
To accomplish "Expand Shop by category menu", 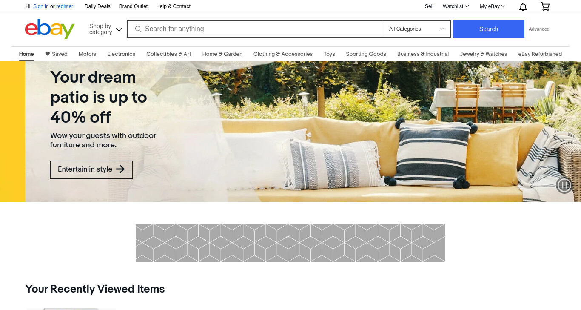I will (105, 29).
